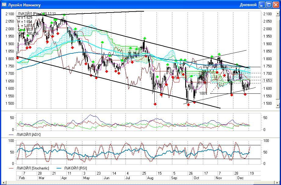Click the '23' date label
Viewport: 281px width, 185px height.
point(99,173)
